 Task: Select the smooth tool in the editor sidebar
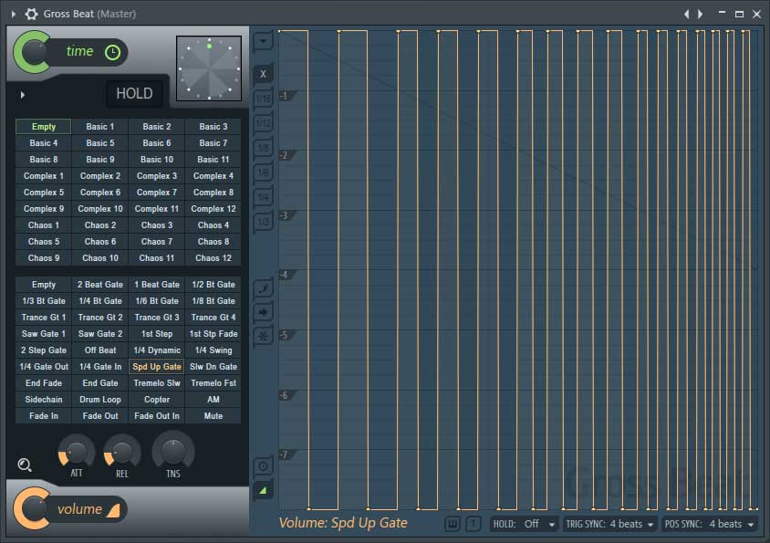point(263,287)
